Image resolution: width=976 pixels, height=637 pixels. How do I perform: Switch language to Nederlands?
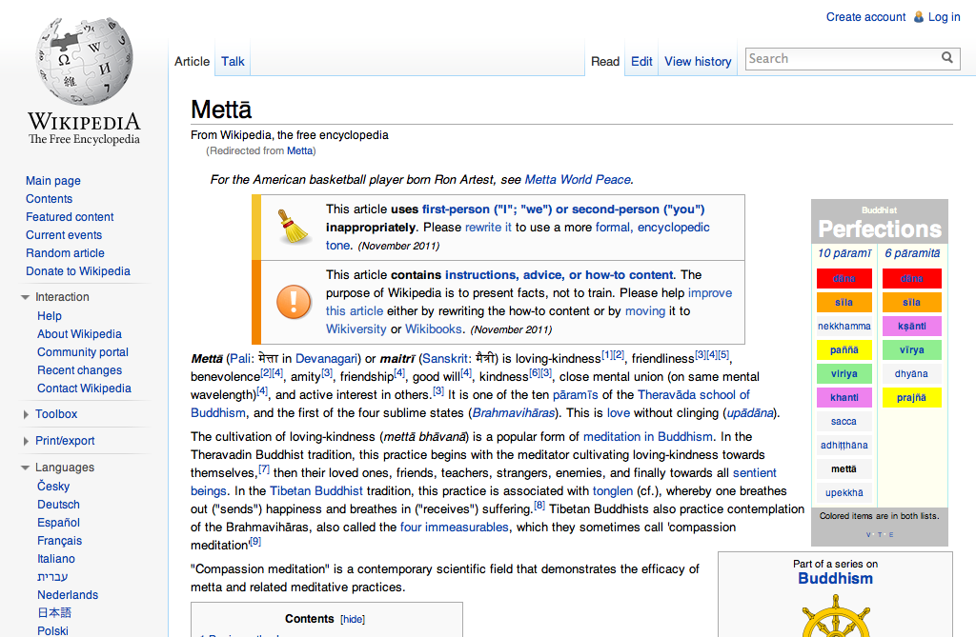[68, 595]
